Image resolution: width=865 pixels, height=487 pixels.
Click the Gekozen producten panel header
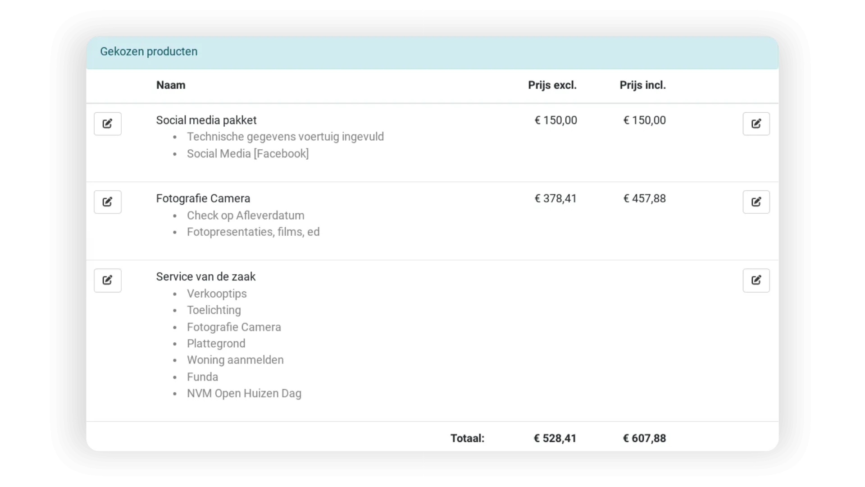click(149, 51)
